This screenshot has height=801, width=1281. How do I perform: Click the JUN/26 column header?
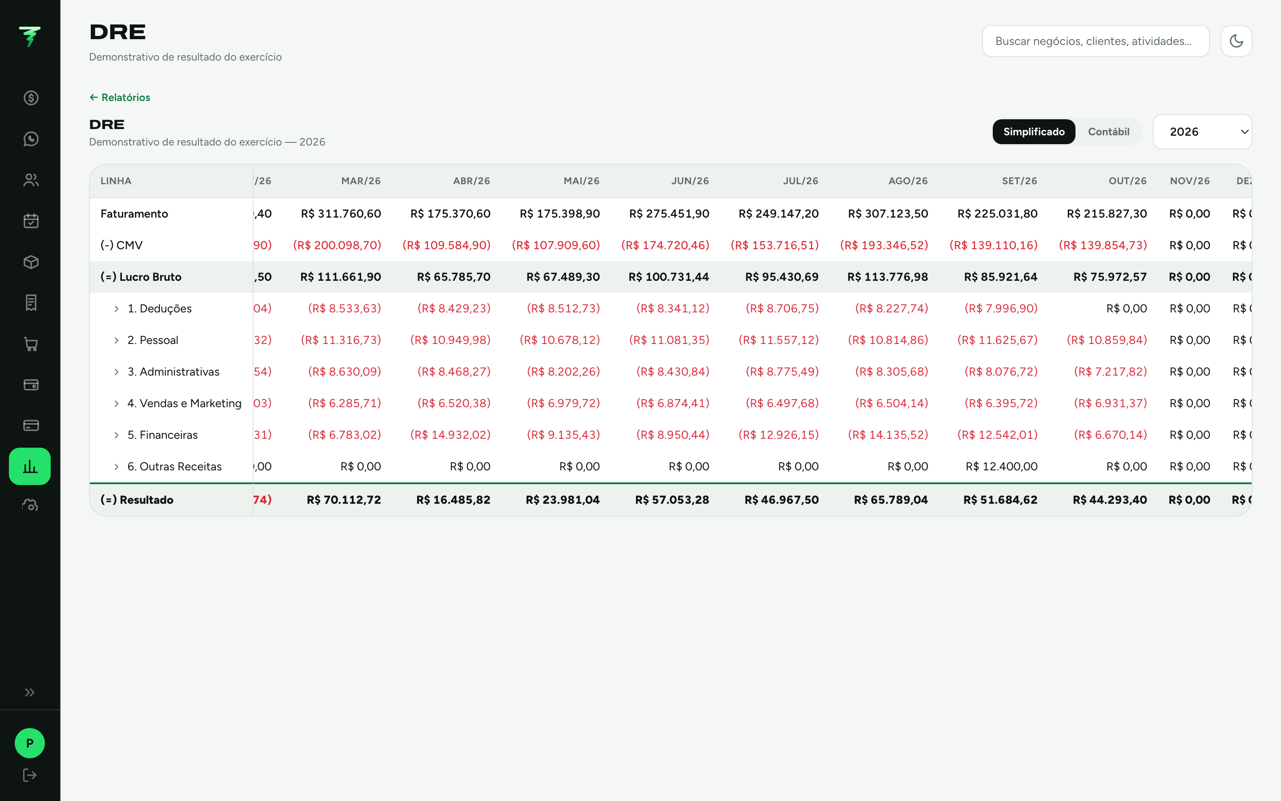(690, 181)
